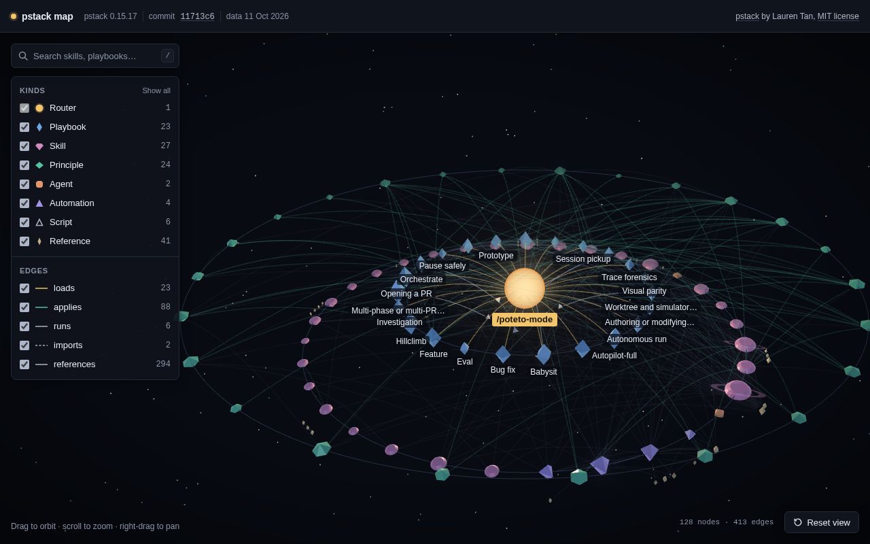
Task: Click the Prototype node label
Action: tap(496, 256)
